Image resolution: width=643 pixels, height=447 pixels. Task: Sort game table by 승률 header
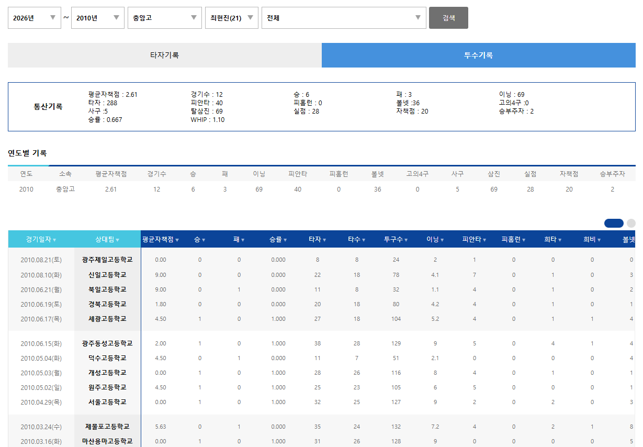(x=278, y=239)
